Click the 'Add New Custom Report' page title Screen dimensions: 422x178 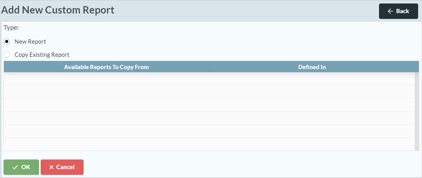tap(58, 10)
